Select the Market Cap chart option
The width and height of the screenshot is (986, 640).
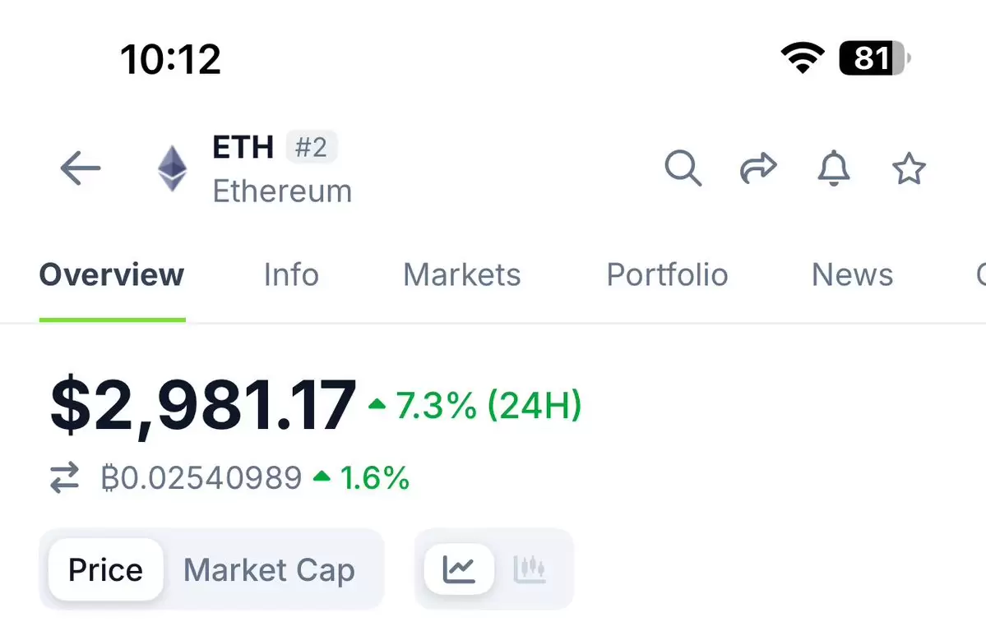pos(269,570)
